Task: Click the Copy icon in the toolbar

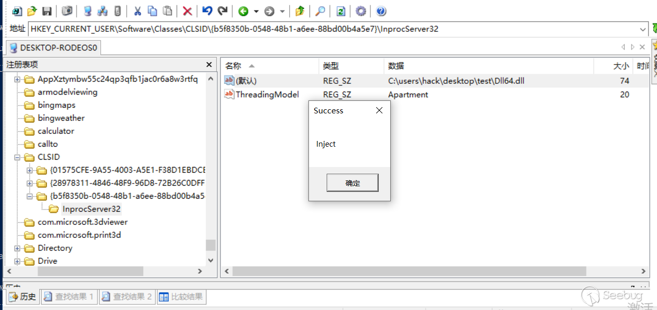Action: point(151,11)
